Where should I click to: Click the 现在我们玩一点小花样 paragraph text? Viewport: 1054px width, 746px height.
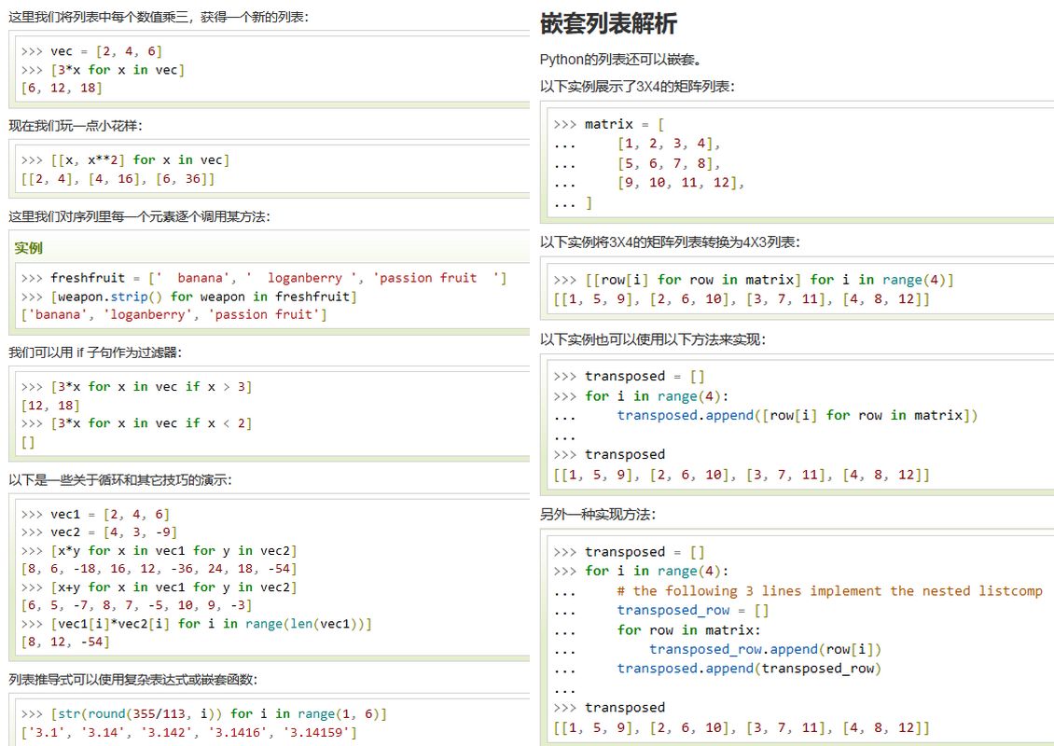[76, 126]
